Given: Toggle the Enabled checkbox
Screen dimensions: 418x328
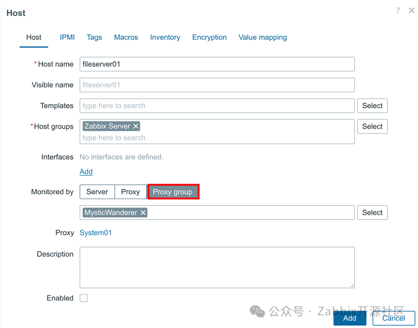Looking at the screenshot, I should pos(84,298).
